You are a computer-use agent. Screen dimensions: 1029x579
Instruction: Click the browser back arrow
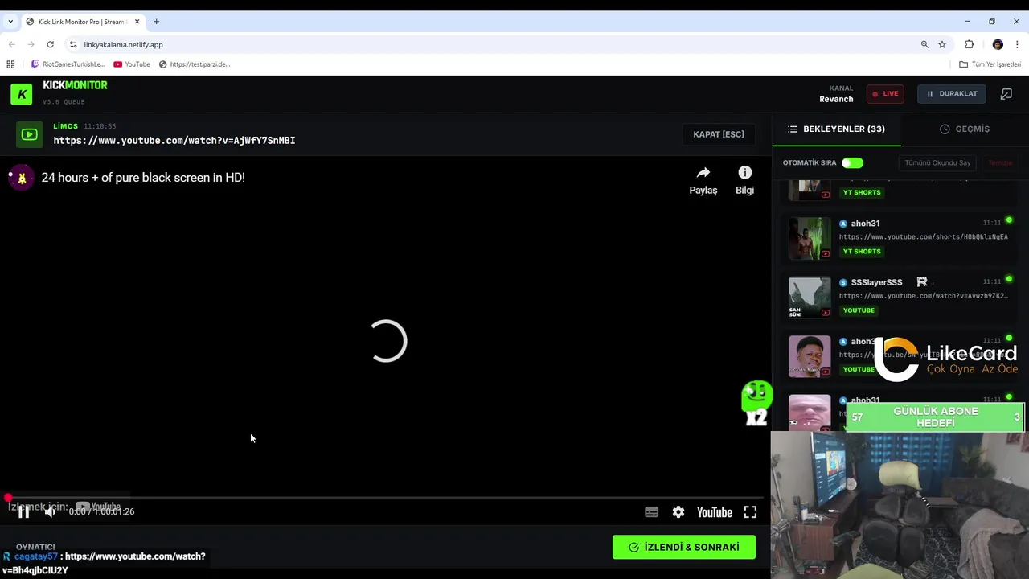click(11, 45)
